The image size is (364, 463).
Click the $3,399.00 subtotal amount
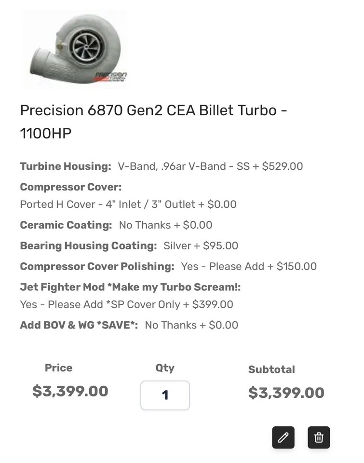coord(287,392)
